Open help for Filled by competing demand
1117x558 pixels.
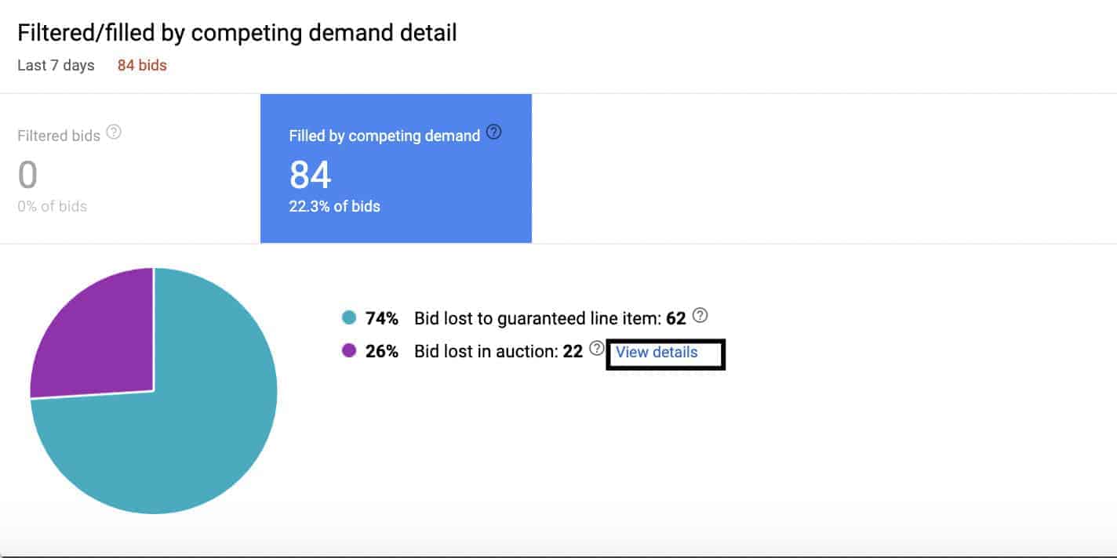[x=493, y=132]
